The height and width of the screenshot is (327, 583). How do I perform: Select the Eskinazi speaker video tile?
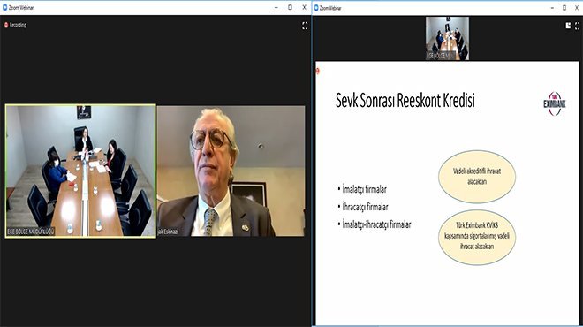point(231,171)
